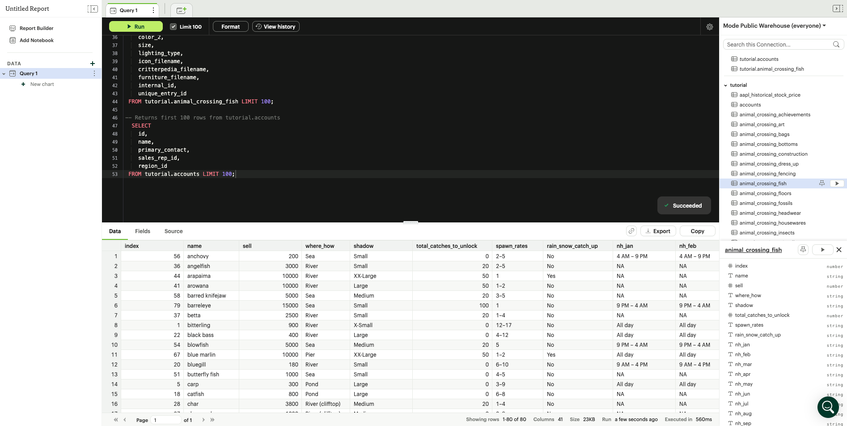This screenshot has width=847, height=426.
Task: Export the query results
Action: tap(658, 231)
